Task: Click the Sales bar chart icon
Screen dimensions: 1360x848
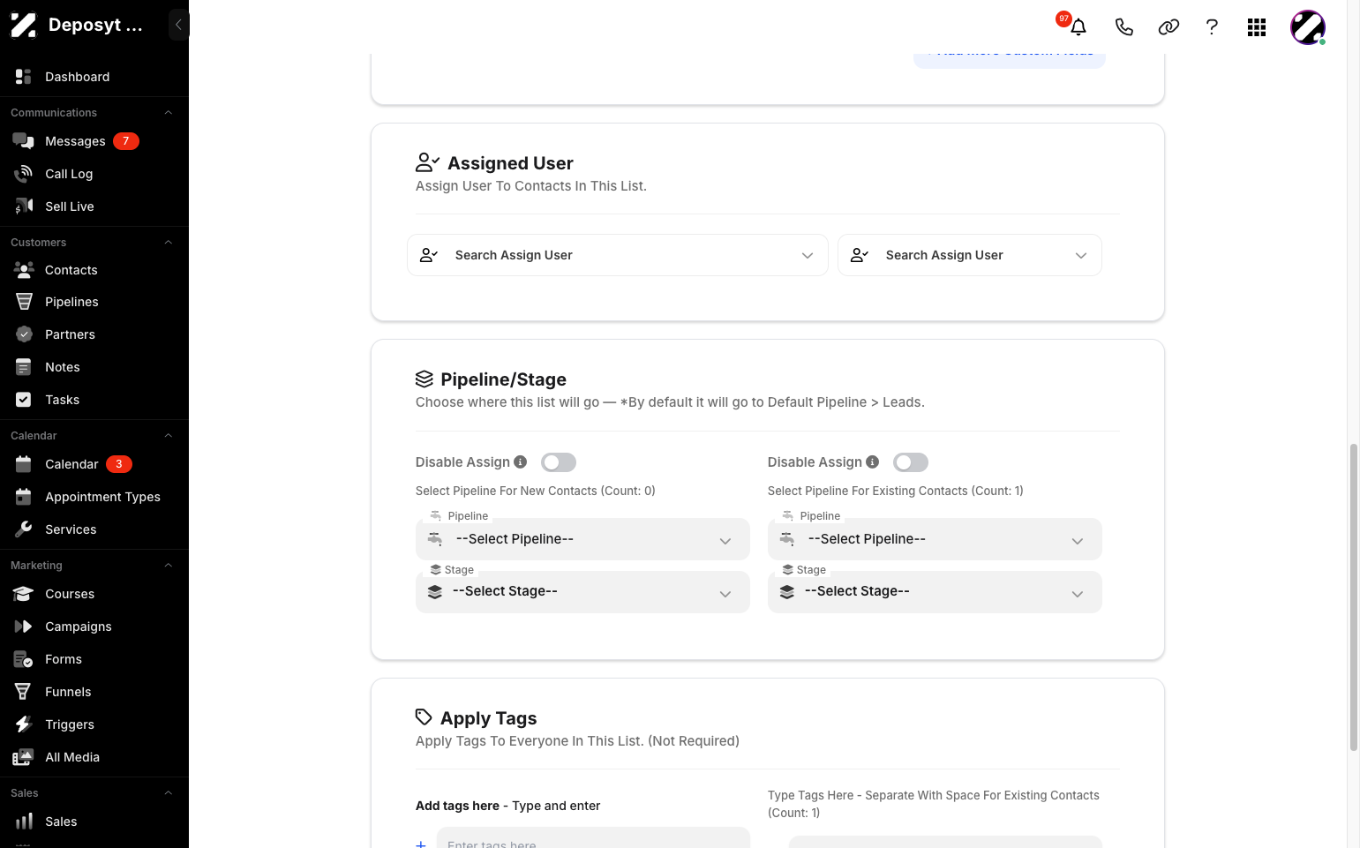Action: pyautogui.click(x=24, y=822)
